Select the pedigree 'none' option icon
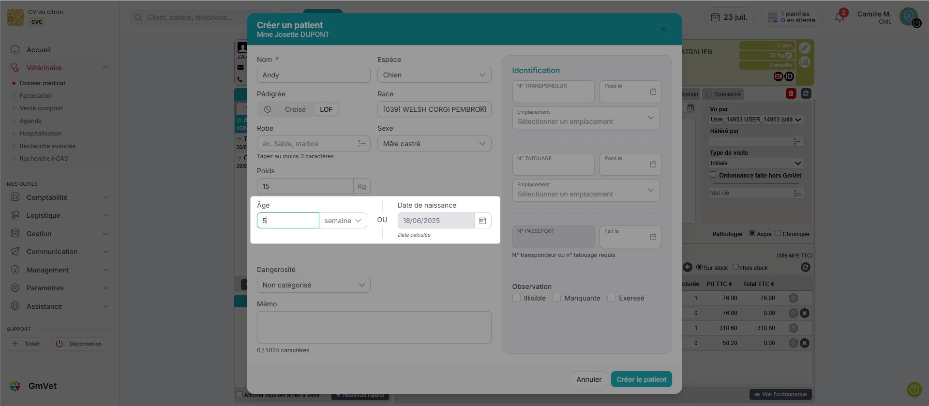This screenshot has height=406, width=929. click(x=268, y=109)
